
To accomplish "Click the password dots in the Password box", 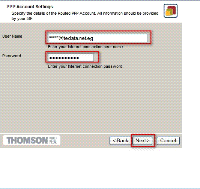I will point(64,58).
